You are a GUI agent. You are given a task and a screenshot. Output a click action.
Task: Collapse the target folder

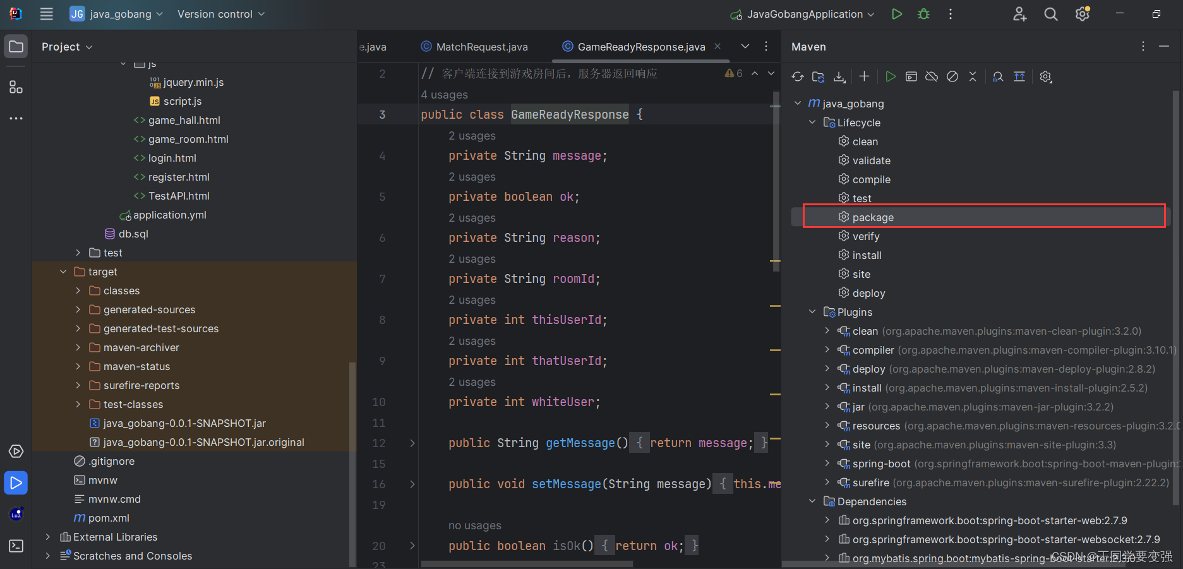tap(63, 272)
